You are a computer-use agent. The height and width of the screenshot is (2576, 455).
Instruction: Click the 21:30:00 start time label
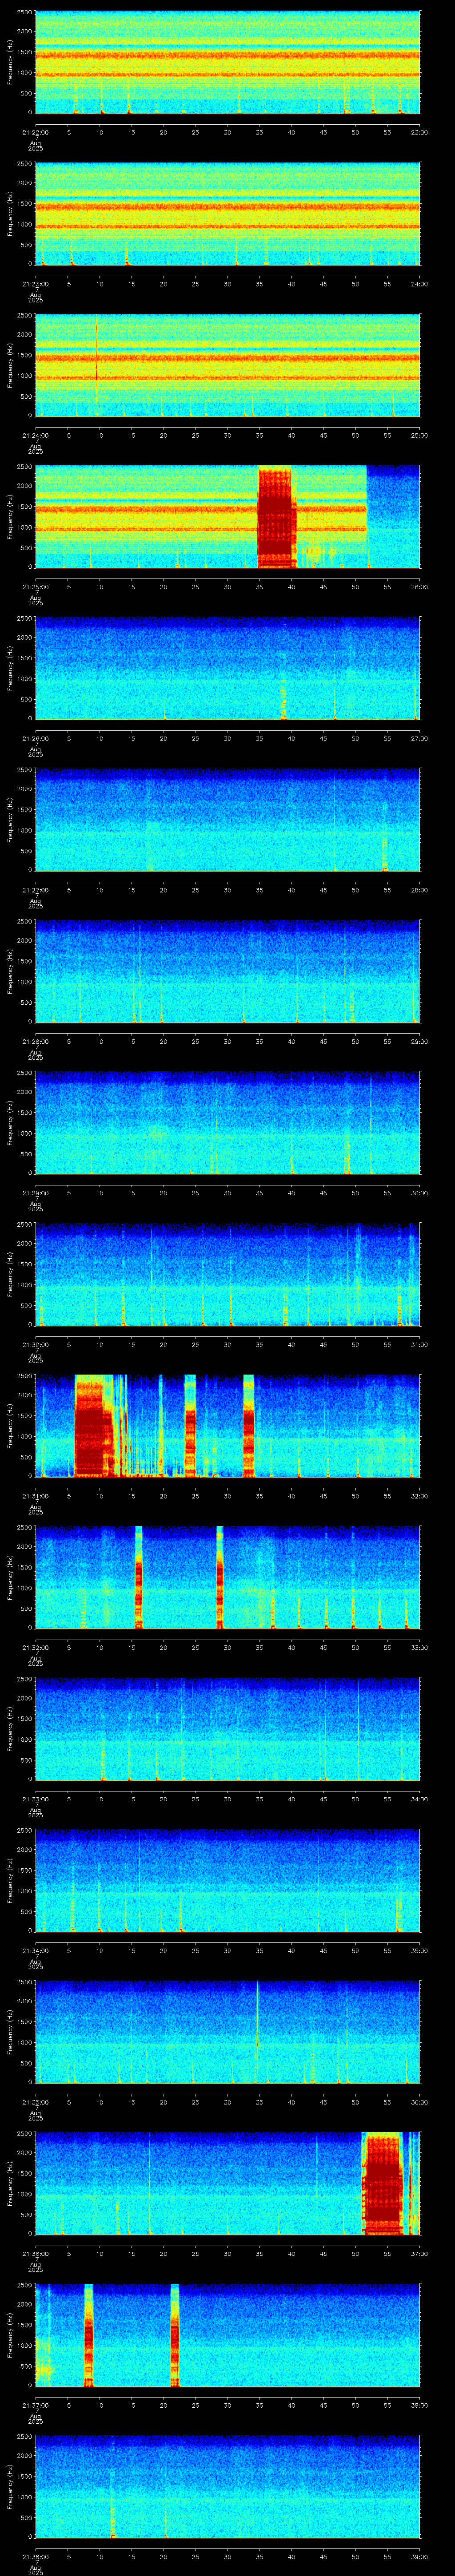(x=35, y=1344)
